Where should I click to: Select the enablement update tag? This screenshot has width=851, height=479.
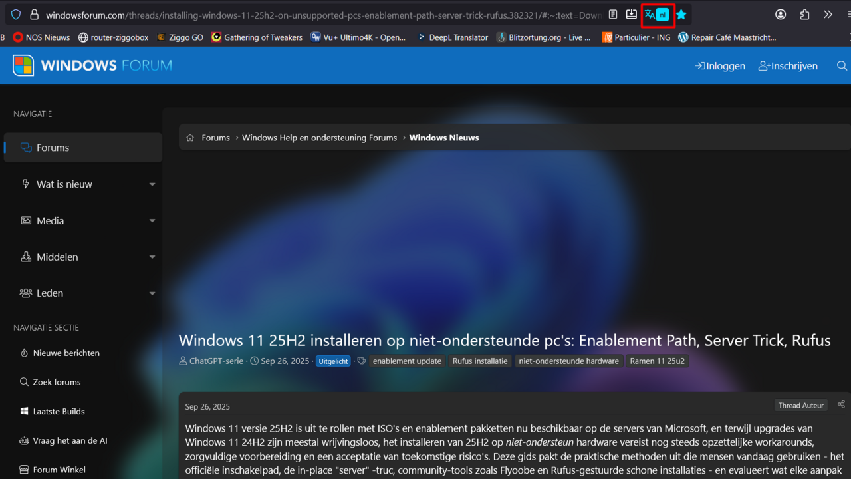[407, 361]
